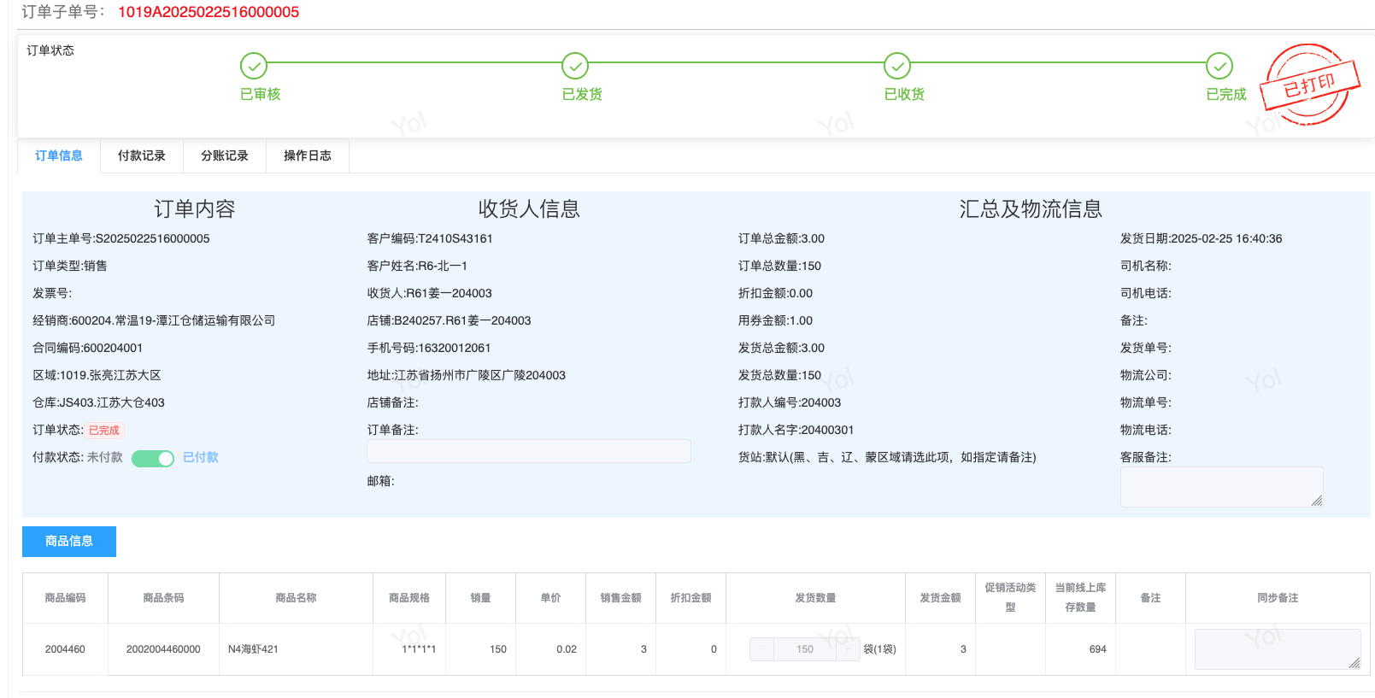Click the red 已打印 stamp icon
Screen dimensions: 1375x698
[x=1308, y=85]
